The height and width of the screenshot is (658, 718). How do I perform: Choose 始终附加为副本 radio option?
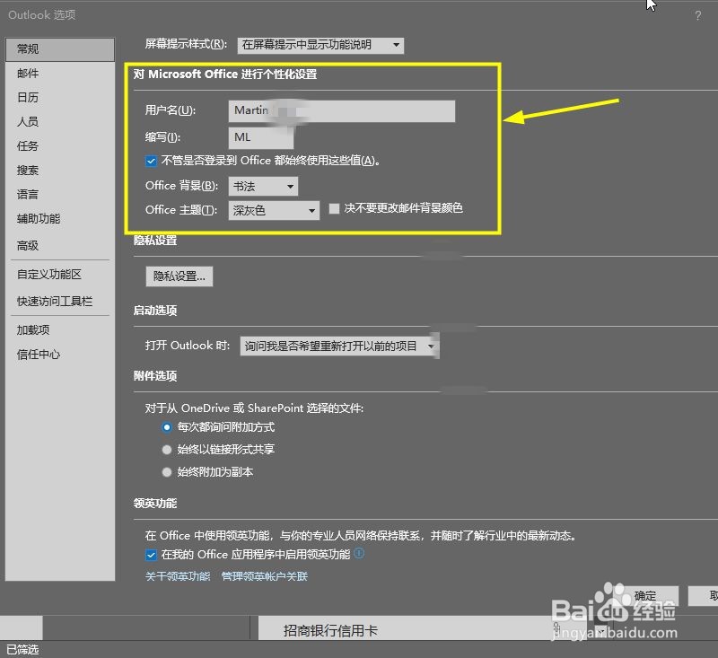pyautogui.click(x=167, y=472)
